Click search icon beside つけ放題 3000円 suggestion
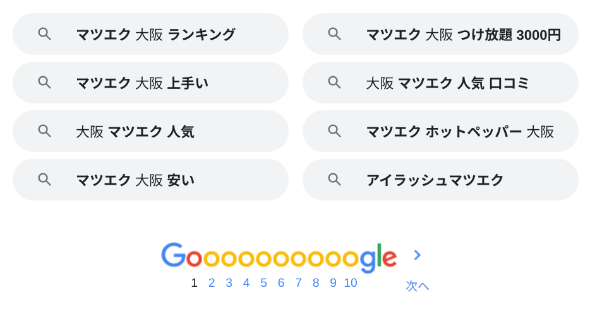The height and width of the screenshot is (329, 590). coord(334,34)
